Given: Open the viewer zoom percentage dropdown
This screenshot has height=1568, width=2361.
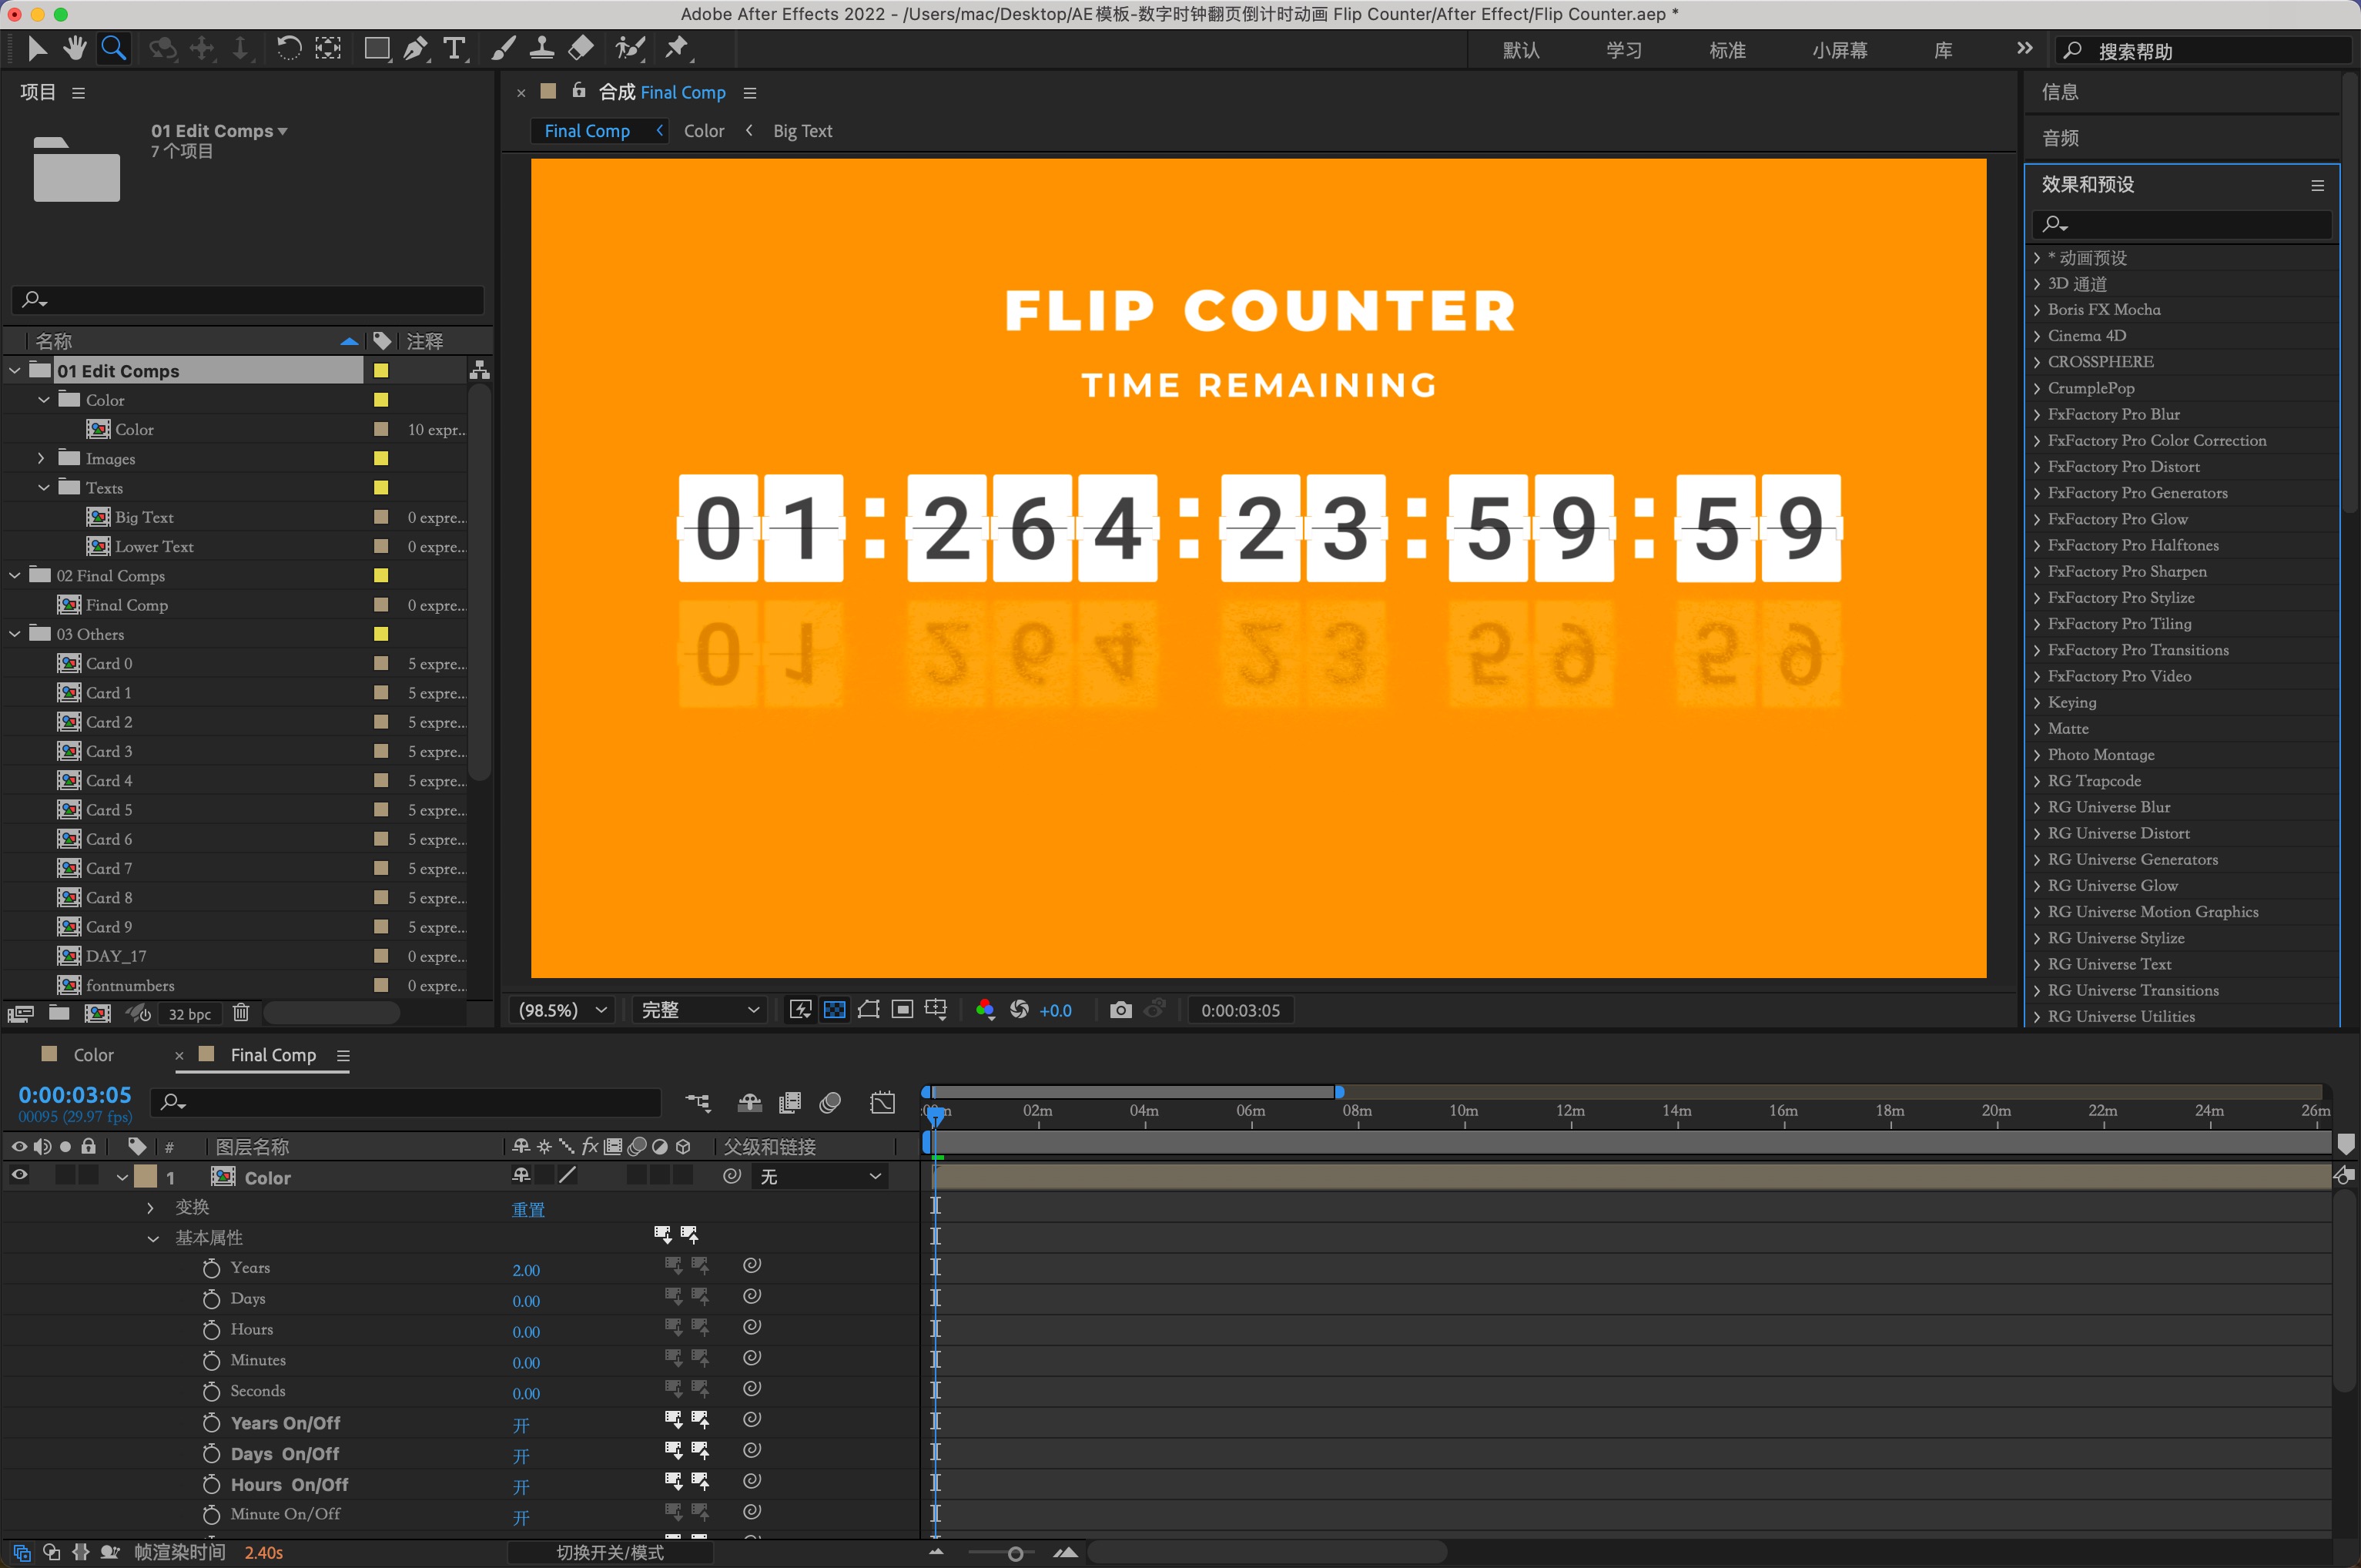Looking at the screenshot, I should coord(562,1010).
